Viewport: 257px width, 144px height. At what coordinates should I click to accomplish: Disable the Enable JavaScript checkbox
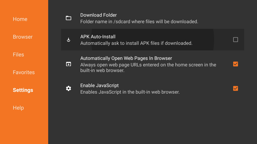[x=236, y=89]
